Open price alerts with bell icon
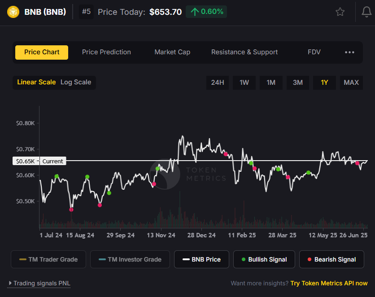The image size is (375, 297). pos(366,12)
